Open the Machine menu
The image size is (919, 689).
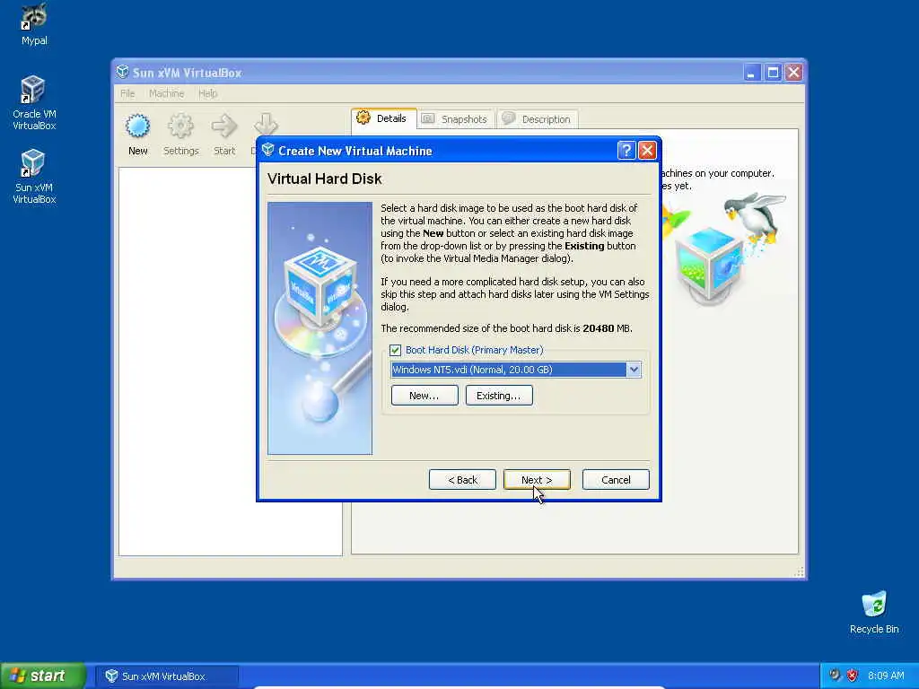166,93
